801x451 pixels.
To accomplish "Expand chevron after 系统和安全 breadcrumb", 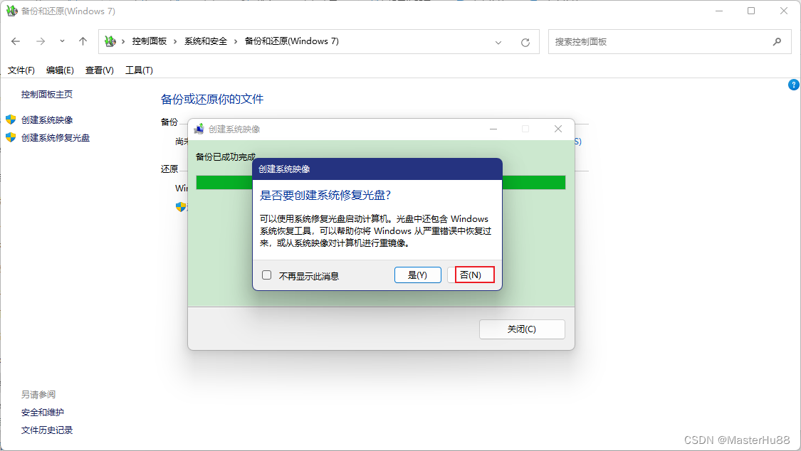I will (x=236, y=42).
